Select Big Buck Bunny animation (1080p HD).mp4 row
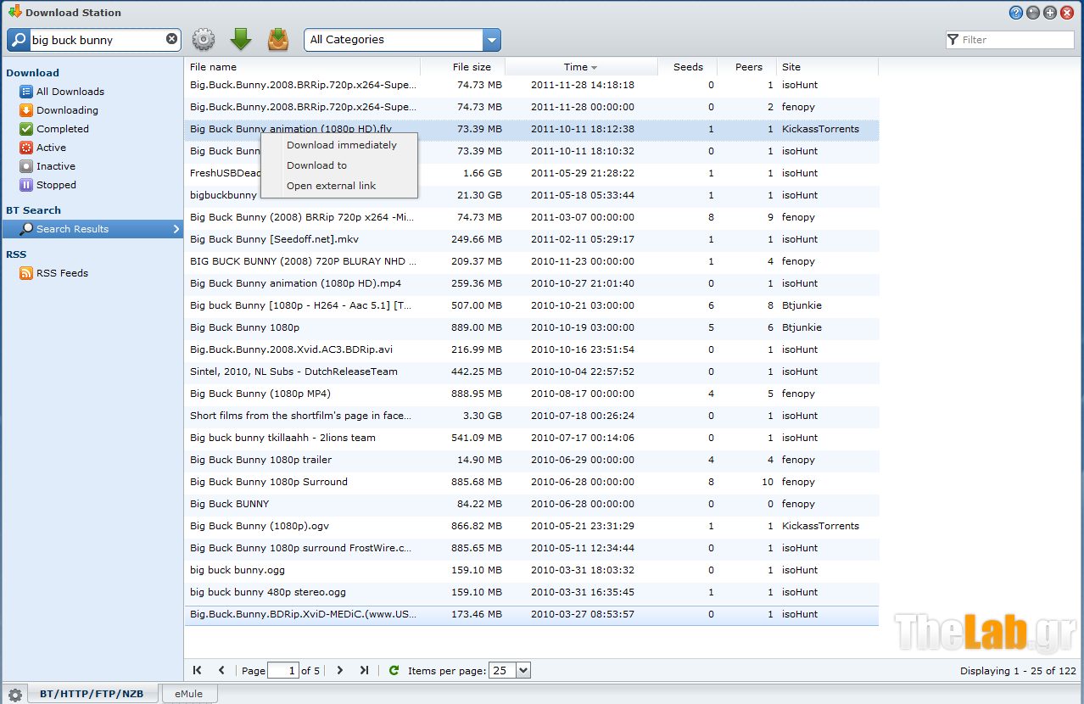Screen dimensions: 1084x704 (531, 283)
